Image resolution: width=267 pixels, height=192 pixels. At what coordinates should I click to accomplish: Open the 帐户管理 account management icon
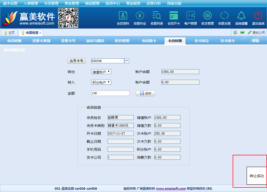pos(191,18)
